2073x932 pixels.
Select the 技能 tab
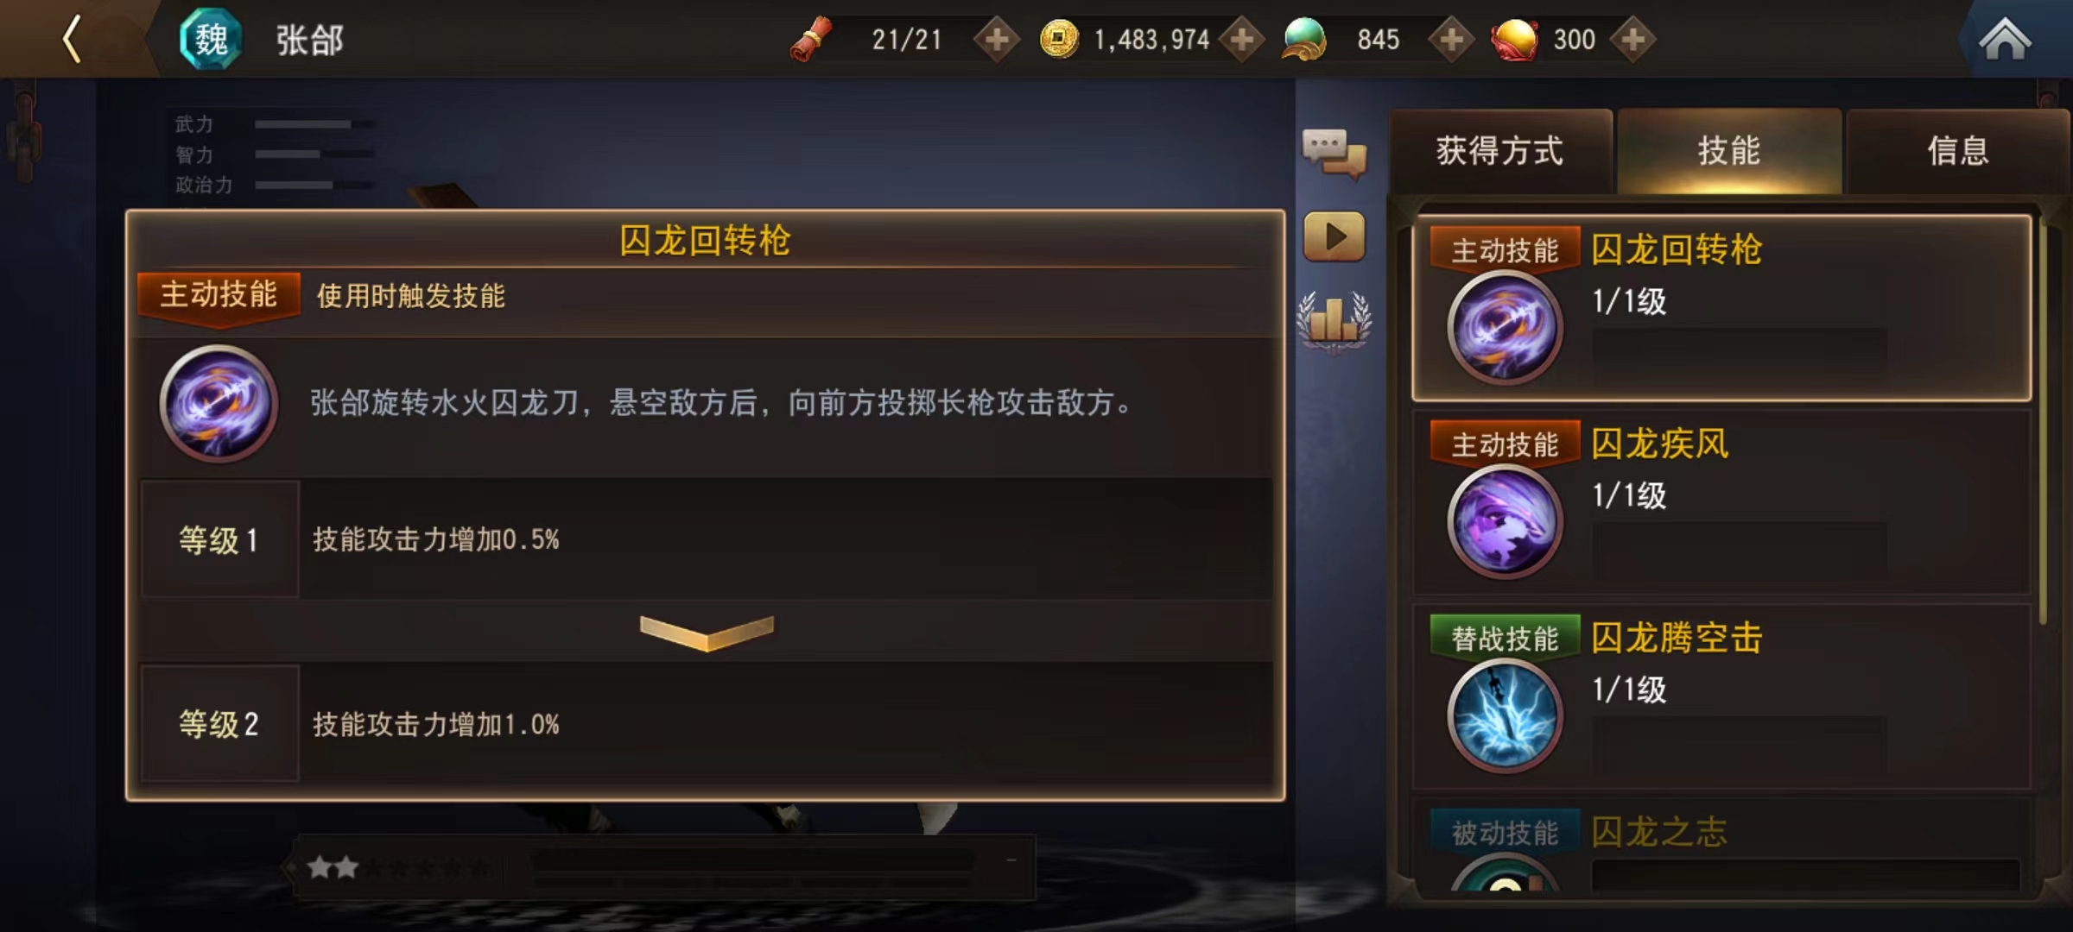1729,151
